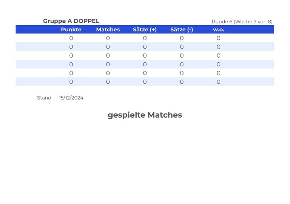Select the Punkte cell in the first row

(71, 38)
